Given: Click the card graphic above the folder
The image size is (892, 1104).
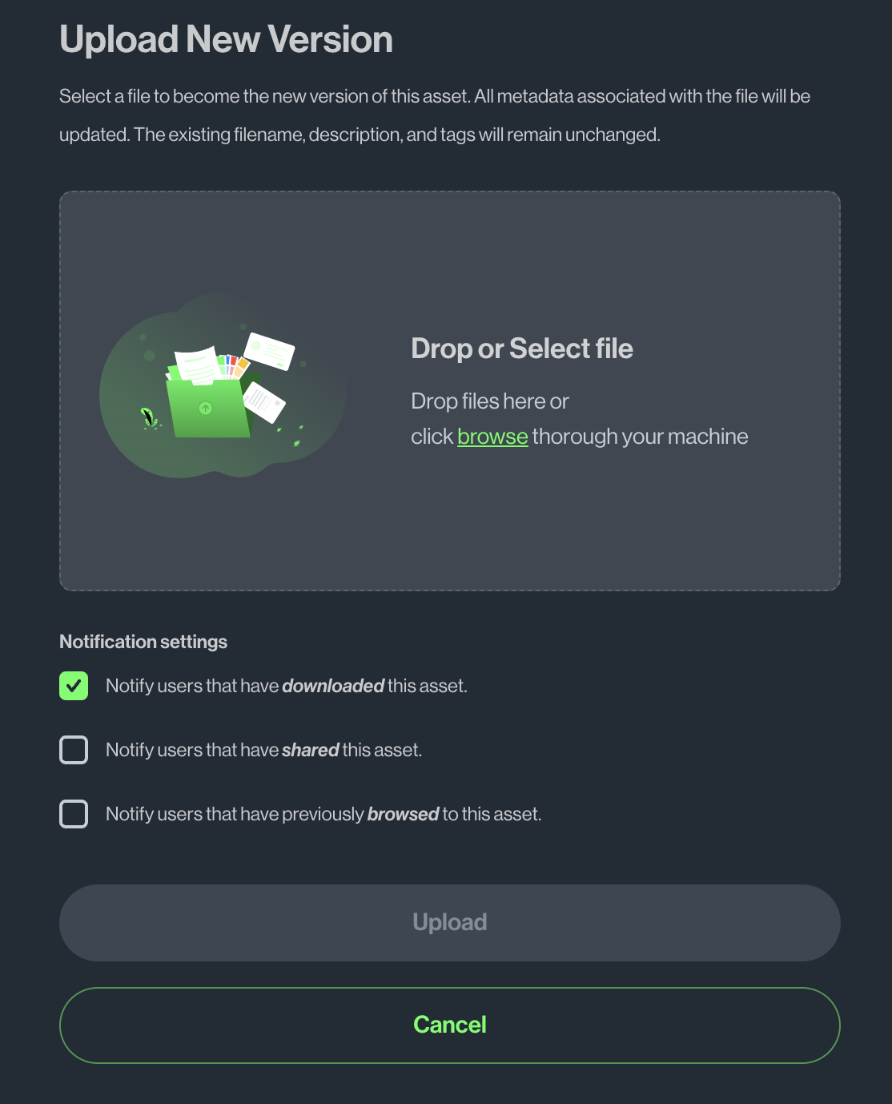Looking at the screenshot, I should coord(271,351).
